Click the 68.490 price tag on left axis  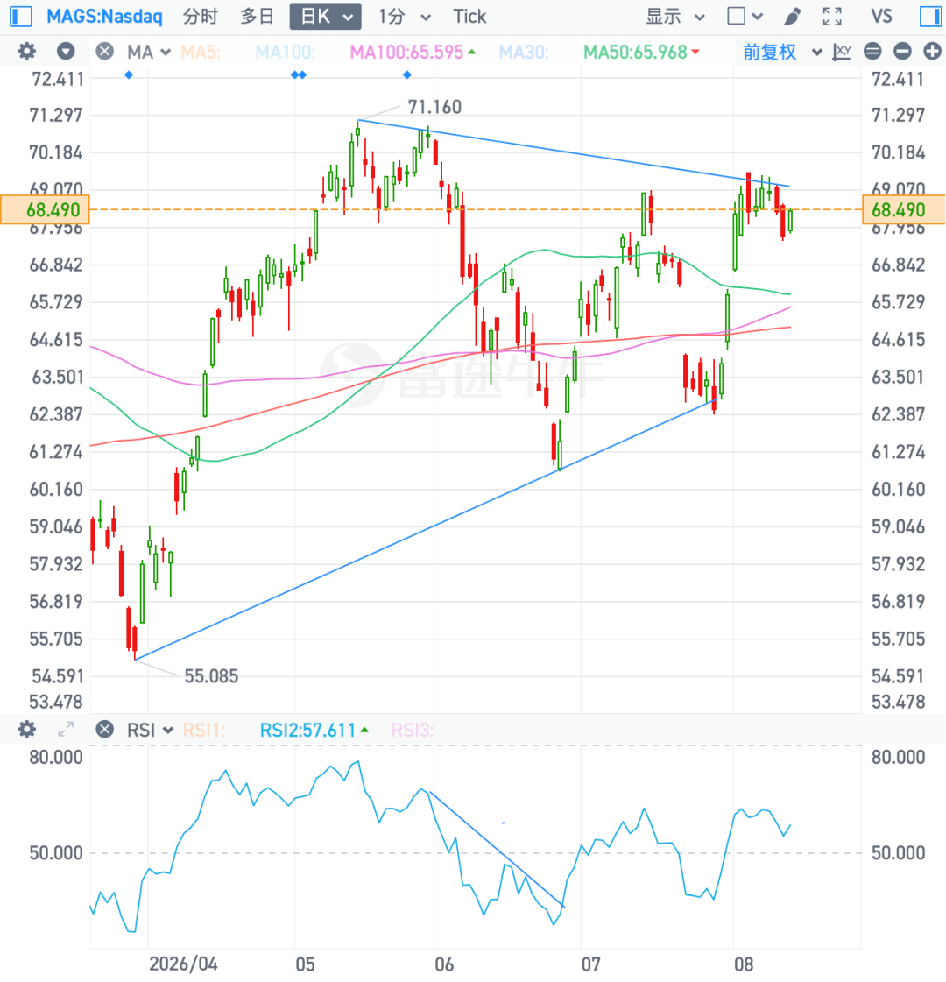(x=45, y=209)
